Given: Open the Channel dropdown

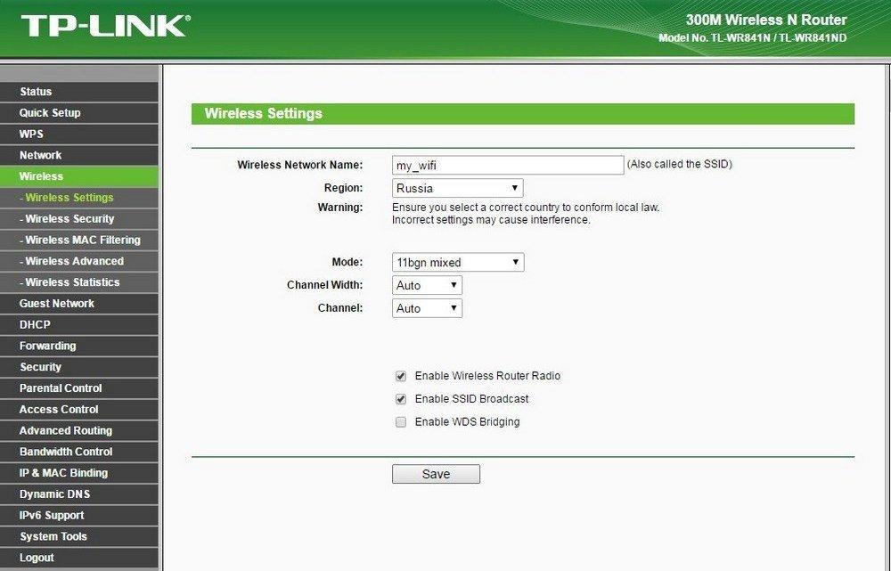Looking at the screenshot, I should point(428,308).
